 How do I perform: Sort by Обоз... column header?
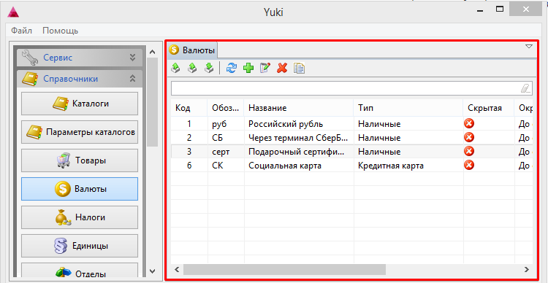click(x=226, y=108)
